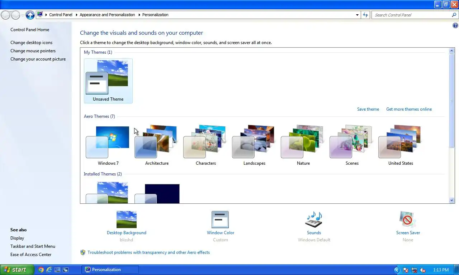Open recent pages dropdown arrow
This screenshot has height=275, width=459.
click(x=23, y=15)
